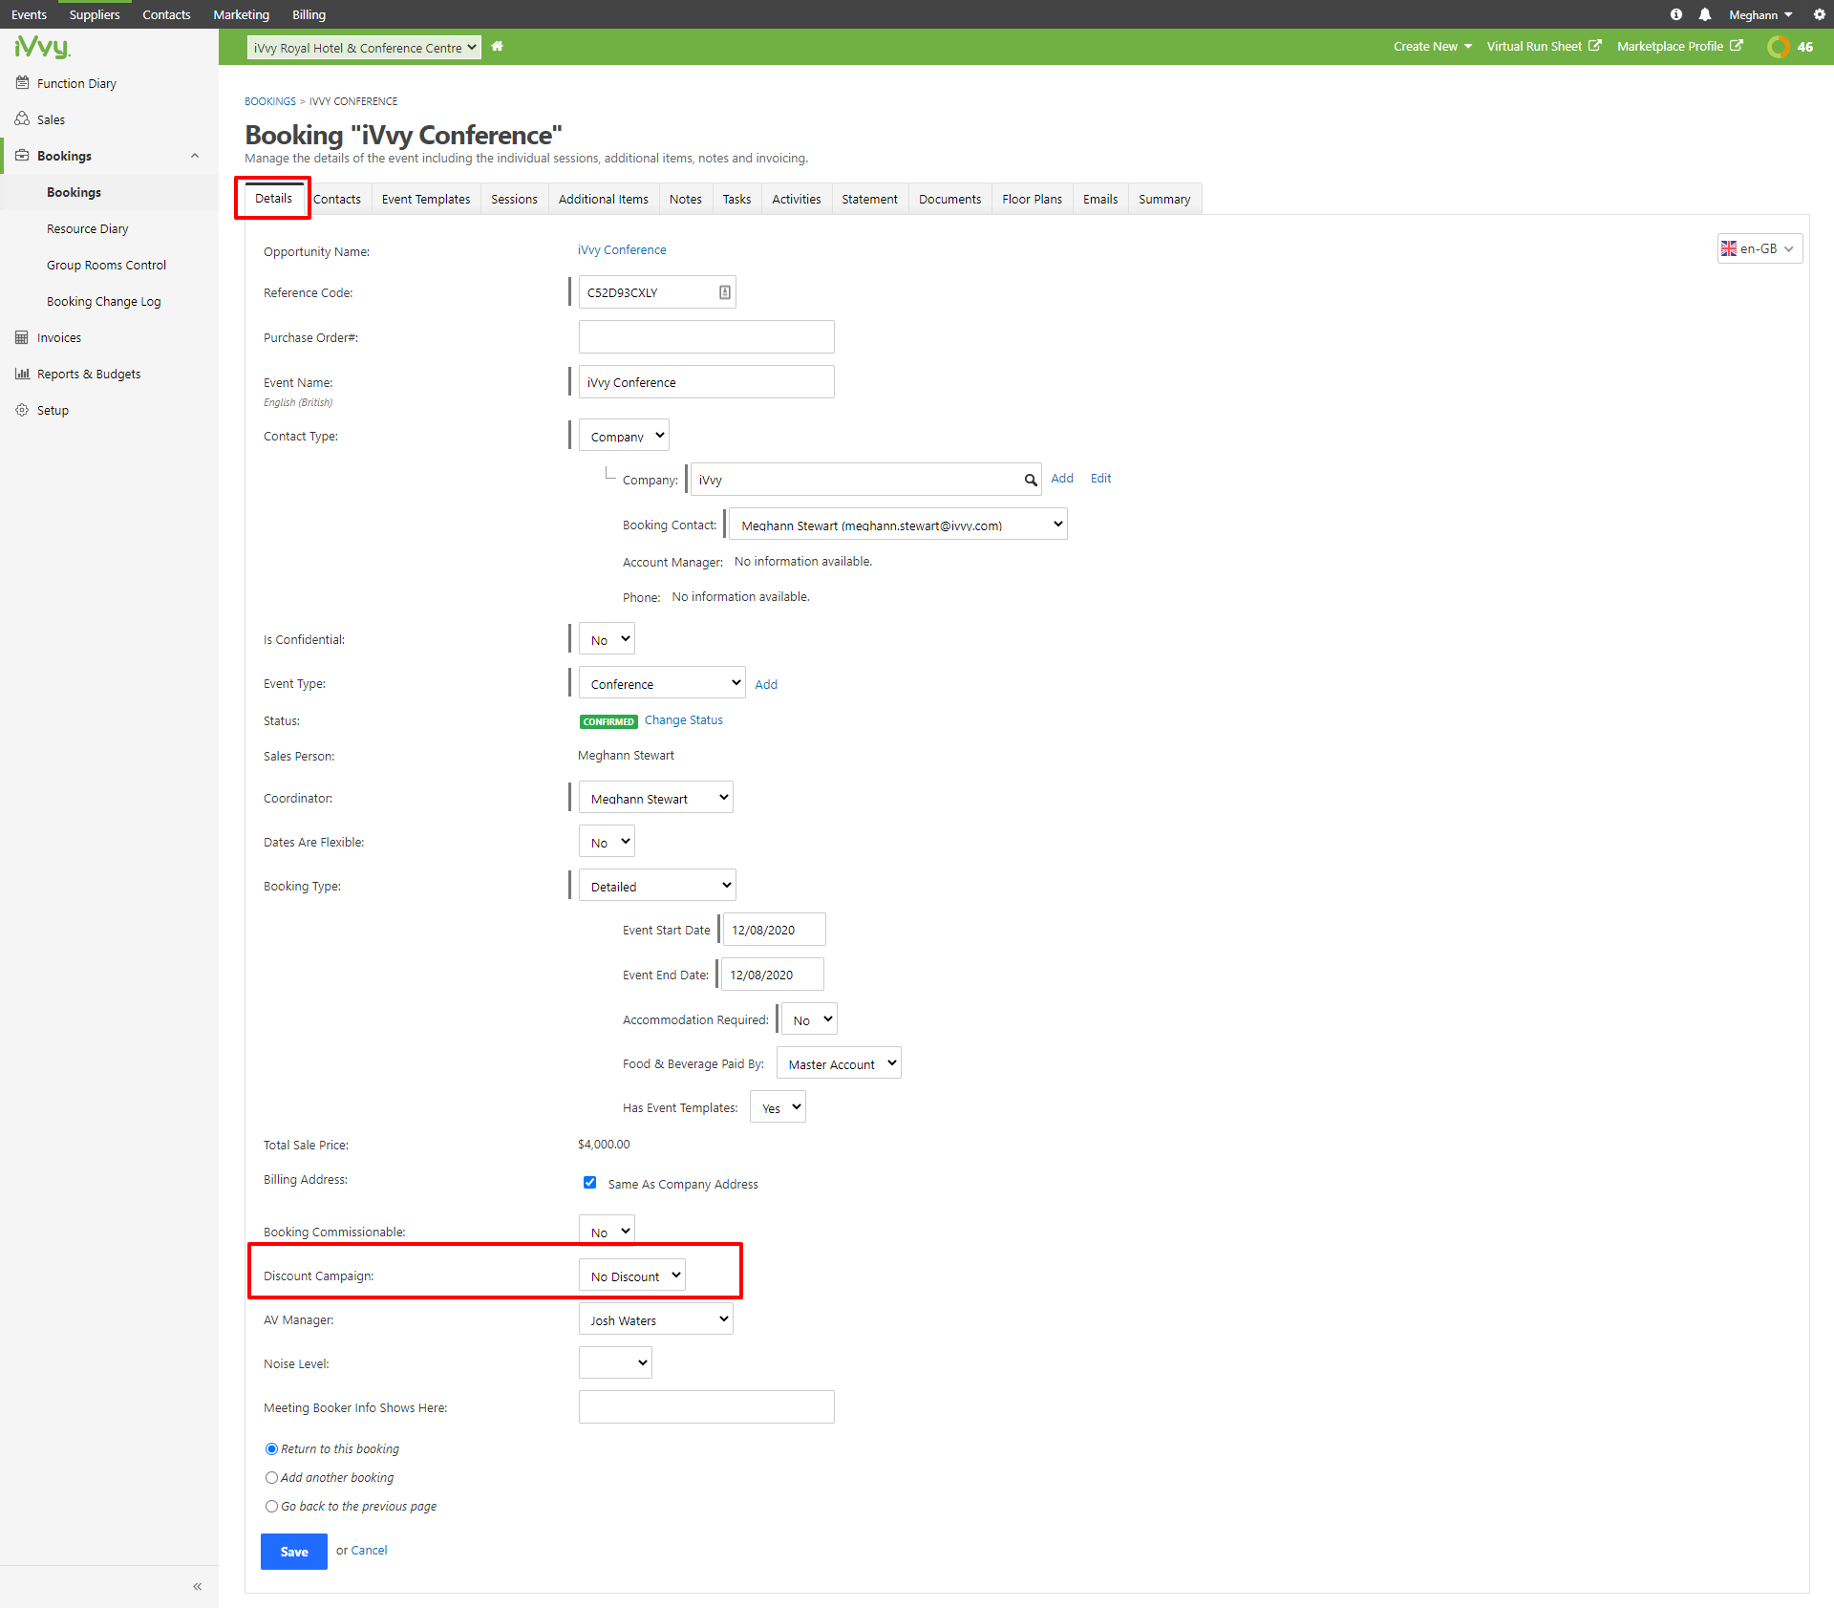Click the UK flag language icon

(x=1729, y=248)
